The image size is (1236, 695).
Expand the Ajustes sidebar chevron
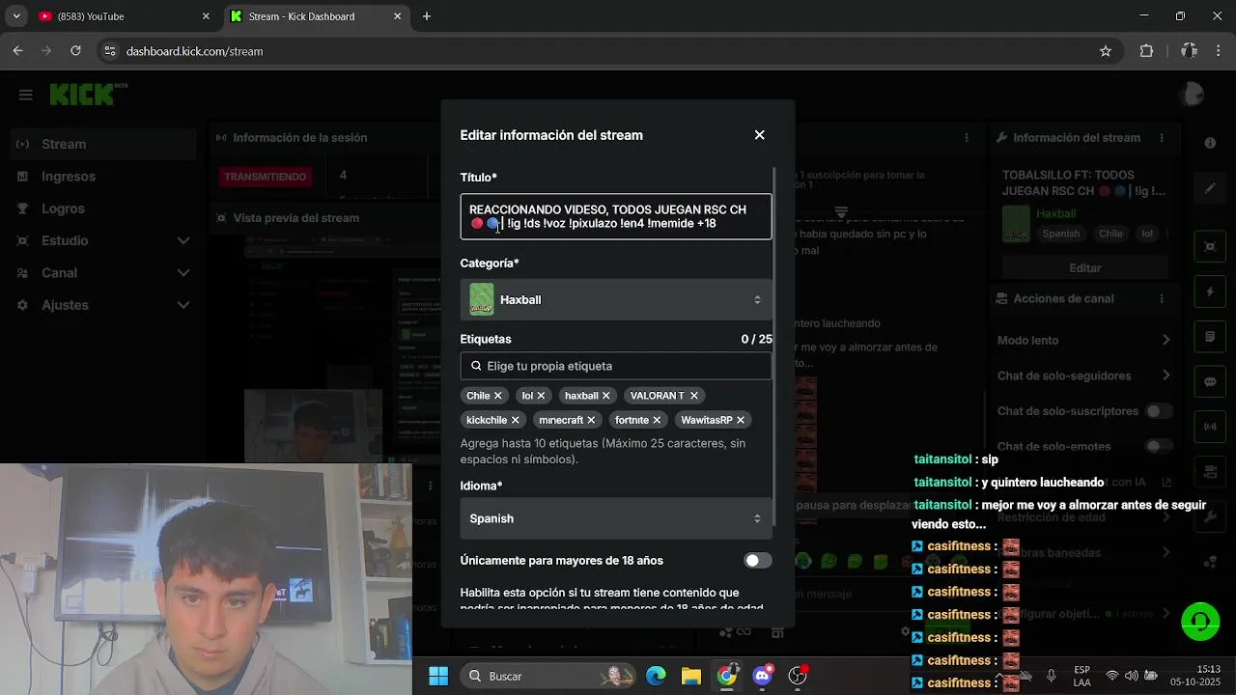click(183, 305)
